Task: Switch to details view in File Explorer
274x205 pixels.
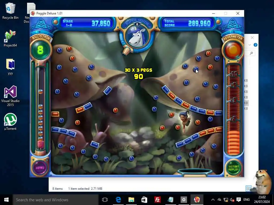Action: click(x=249, y=188)
